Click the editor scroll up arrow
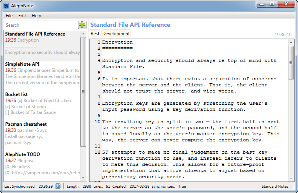Screen dimensions: 298x193 [291, 42]
